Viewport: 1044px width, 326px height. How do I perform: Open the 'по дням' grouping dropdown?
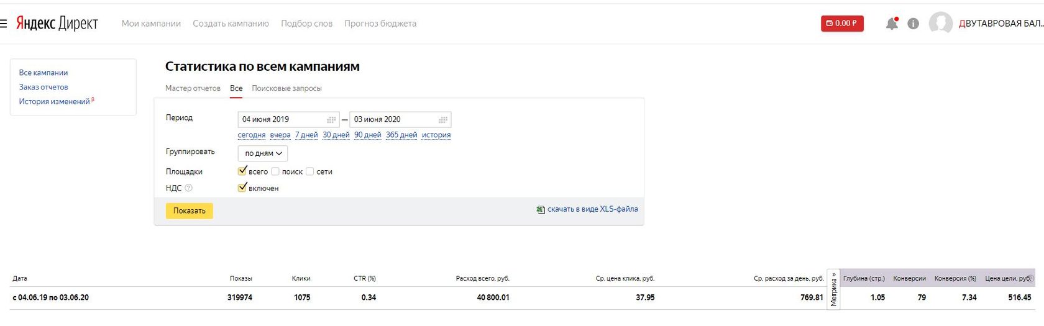click(262, 153)
